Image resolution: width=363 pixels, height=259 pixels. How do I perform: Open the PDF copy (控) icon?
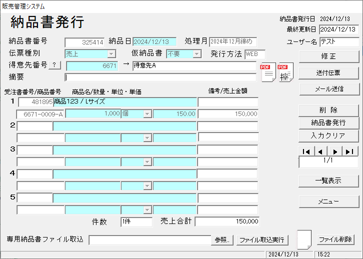286,72
